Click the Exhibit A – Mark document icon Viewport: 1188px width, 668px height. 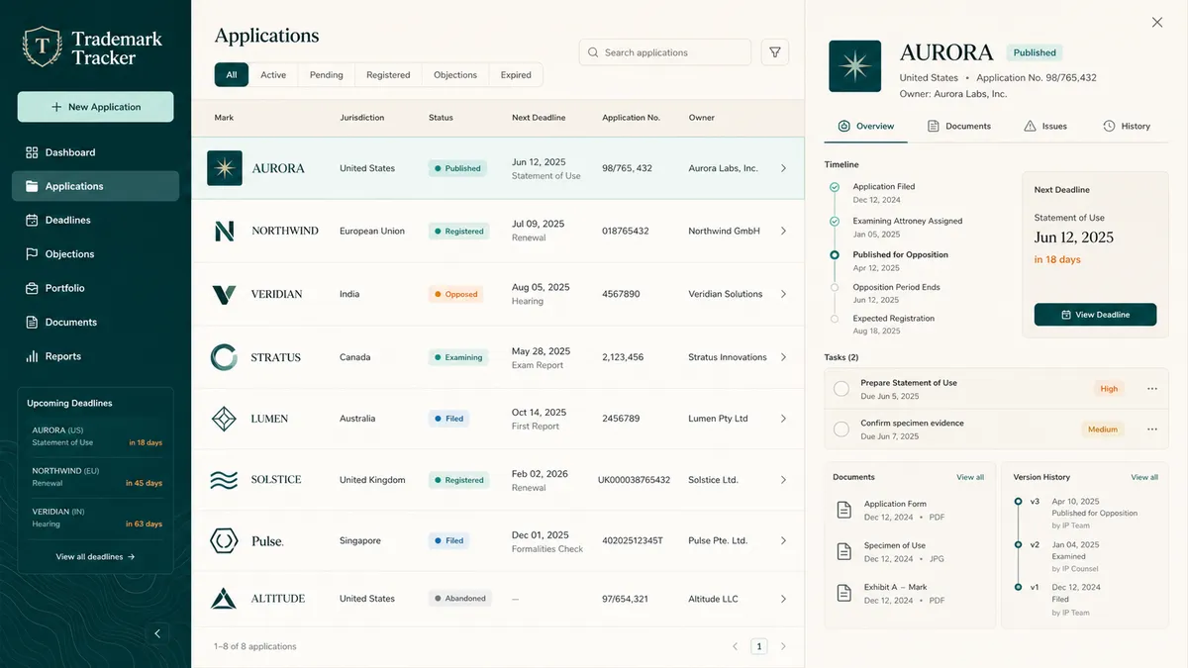pyautogui.click(x=844, y=593)
